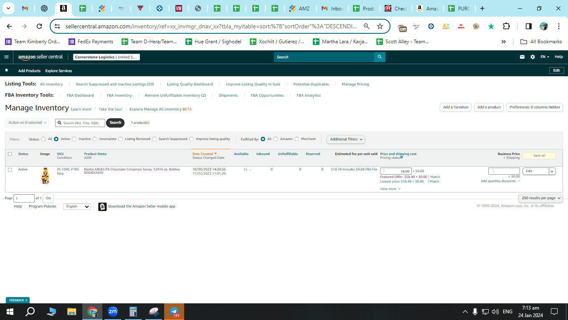This screenshot has width=568, height=320.
Task: Open Remove Unfulfillable Inventory (2)
Action: pyautogui.click(x=175, y=95)
